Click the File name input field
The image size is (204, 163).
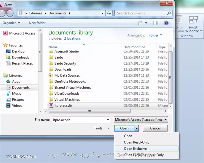click(79, 120)
